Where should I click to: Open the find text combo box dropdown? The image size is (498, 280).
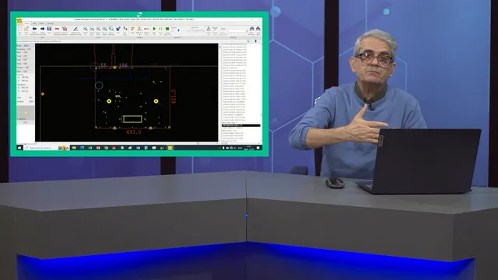[247, 31]
